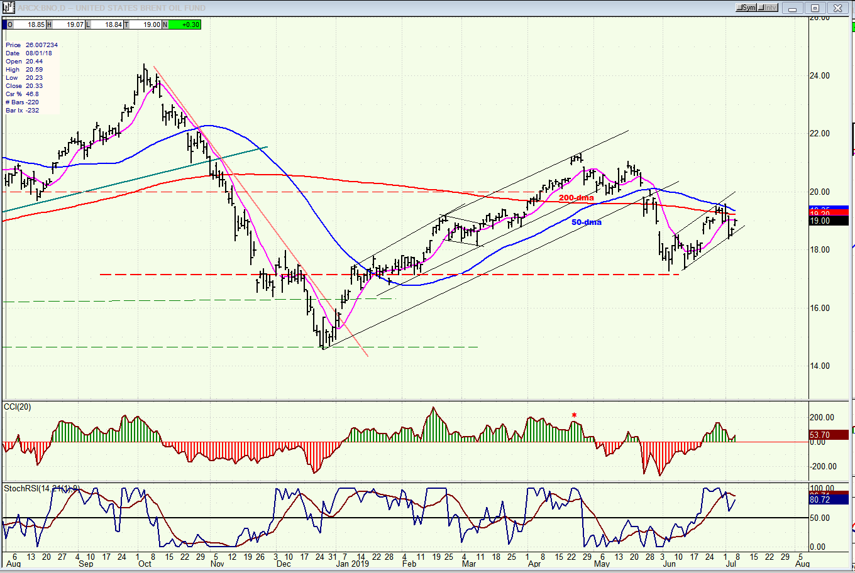Image resolution: width=855 pixels, height=573 pixels.
Task: Click the 16.00 price axis label
Action: (820, 308)
